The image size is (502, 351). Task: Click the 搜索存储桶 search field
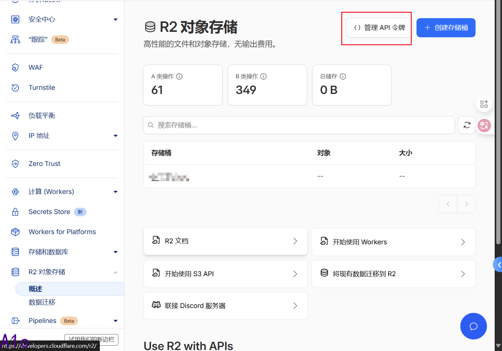point(300,125)
